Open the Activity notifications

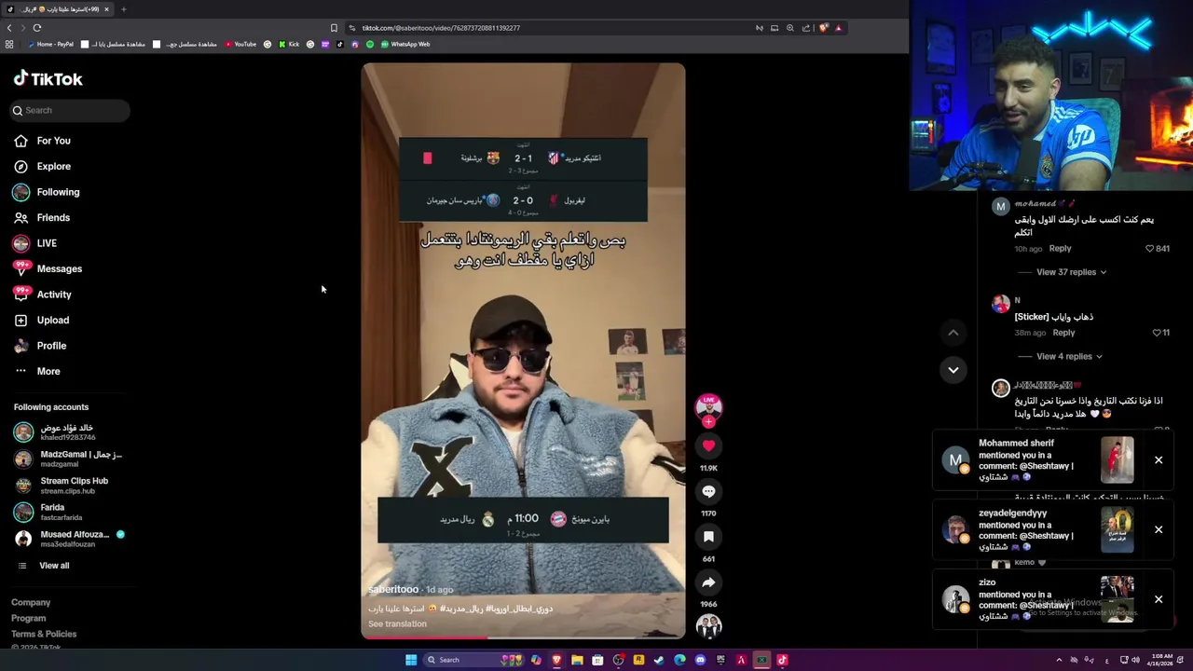coord(43,294)
